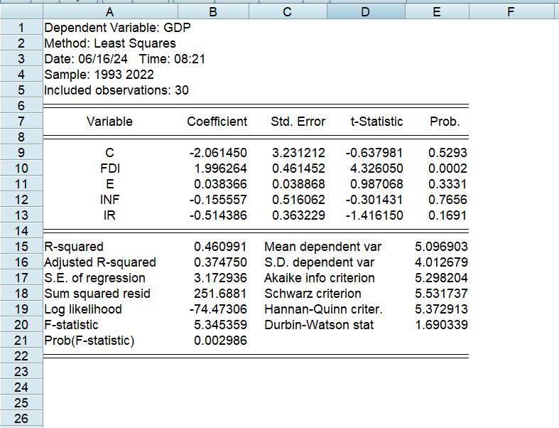Screen dimensions: 559x428
Task: Click variable name 'C' cell
Action: pyautogui.click(x=109, y=153)
